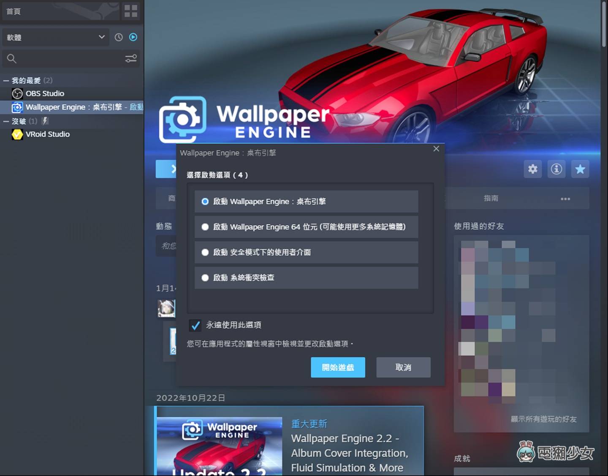Open the grid view icon beside Steam logo

click(x=130, y=11)
